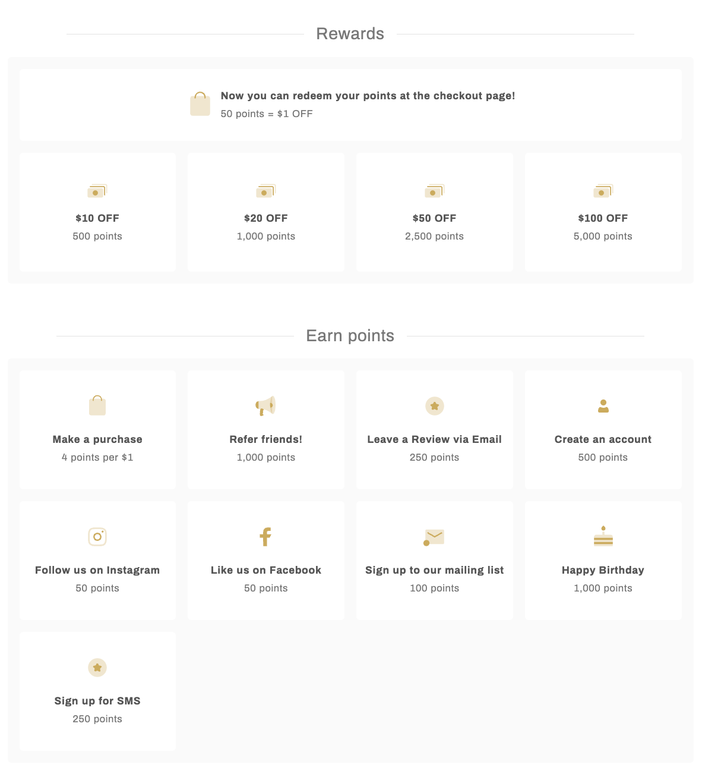702x774 pixels.
Task: Click the megaphone icon for Refer friends
Action: point(266,406)
